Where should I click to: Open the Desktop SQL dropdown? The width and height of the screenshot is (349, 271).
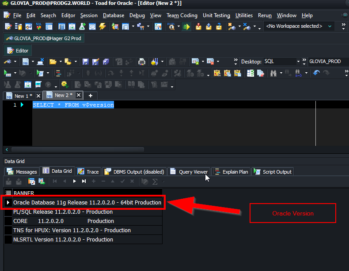click(x=298, y=62)
